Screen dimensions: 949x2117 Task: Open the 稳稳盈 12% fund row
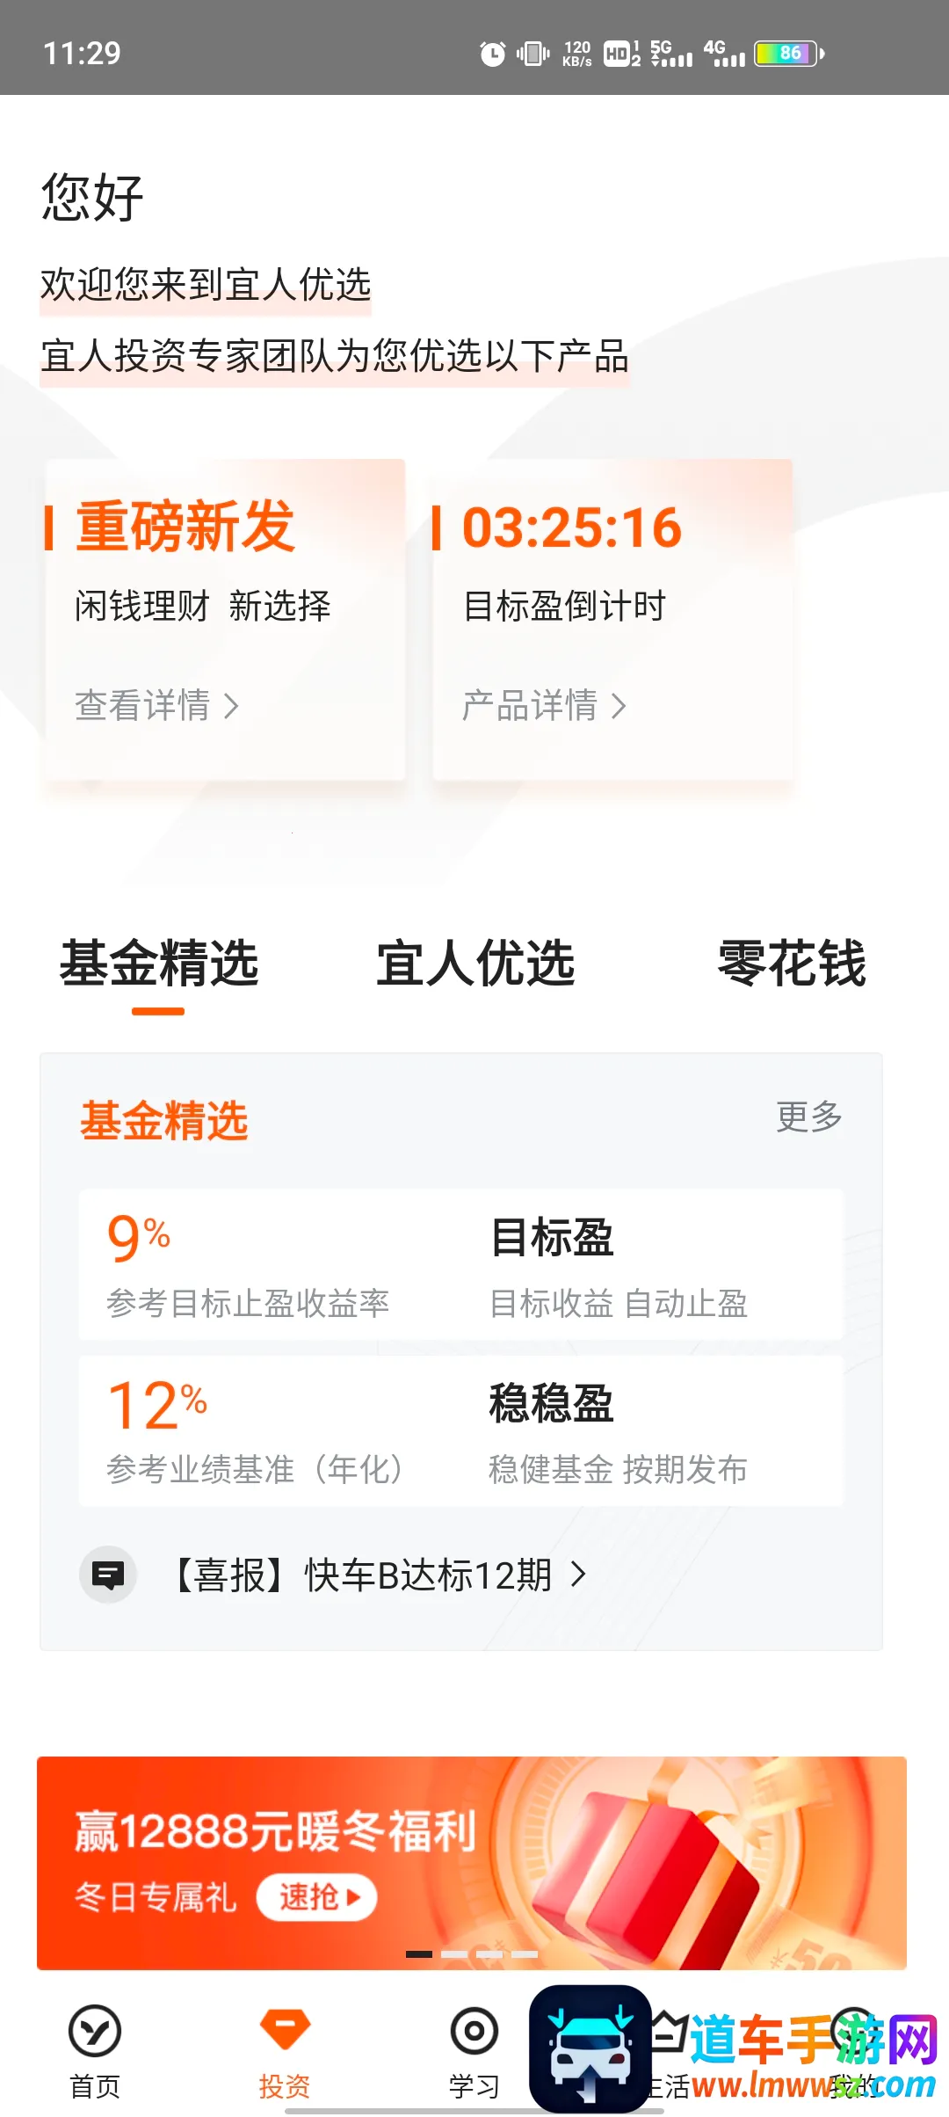(460, 1430)
